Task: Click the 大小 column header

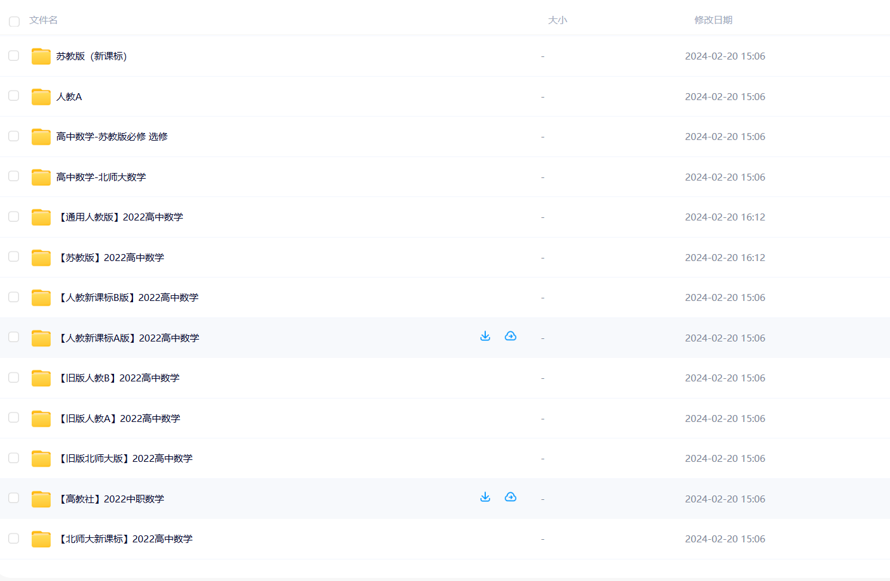Action: 557,20
